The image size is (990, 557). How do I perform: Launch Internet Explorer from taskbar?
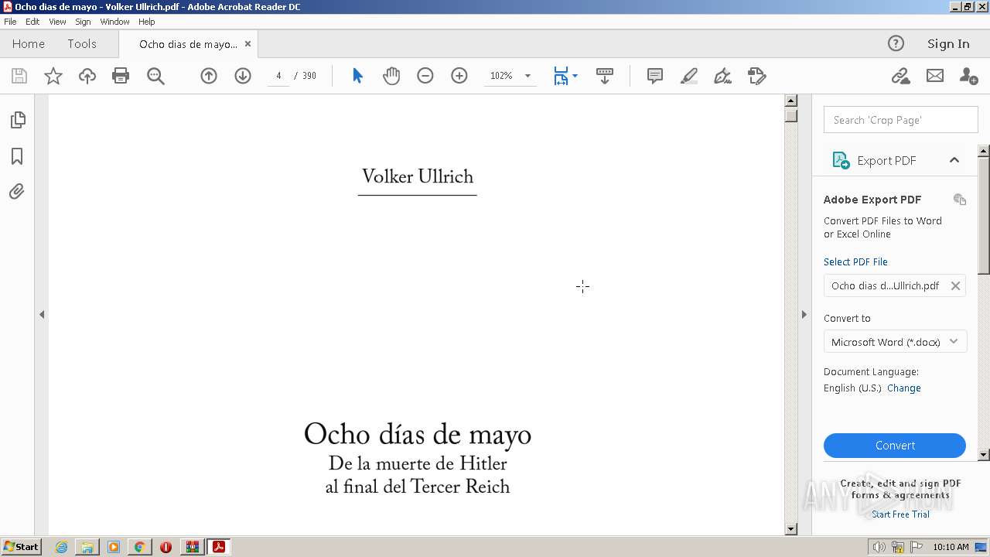(x=61, y=547)
